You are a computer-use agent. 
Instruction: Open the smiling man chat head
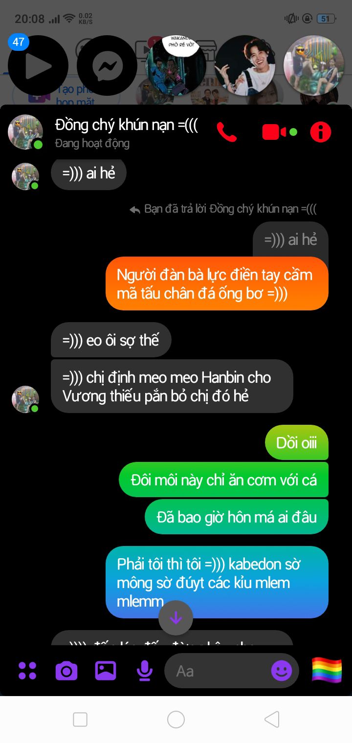point(245,66)
